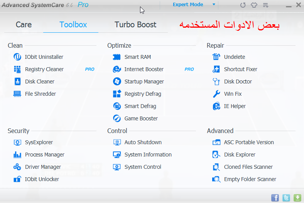Open the IE Helper icon
Screen dimensions: 304x203
[216, 106]
